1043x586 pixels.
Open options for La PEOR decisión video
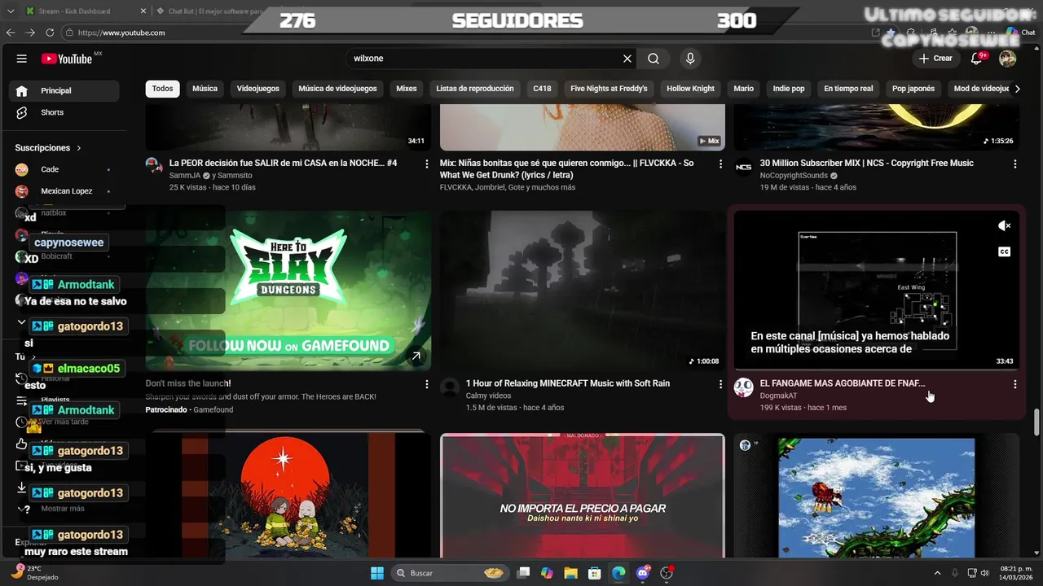pos(427,164)
